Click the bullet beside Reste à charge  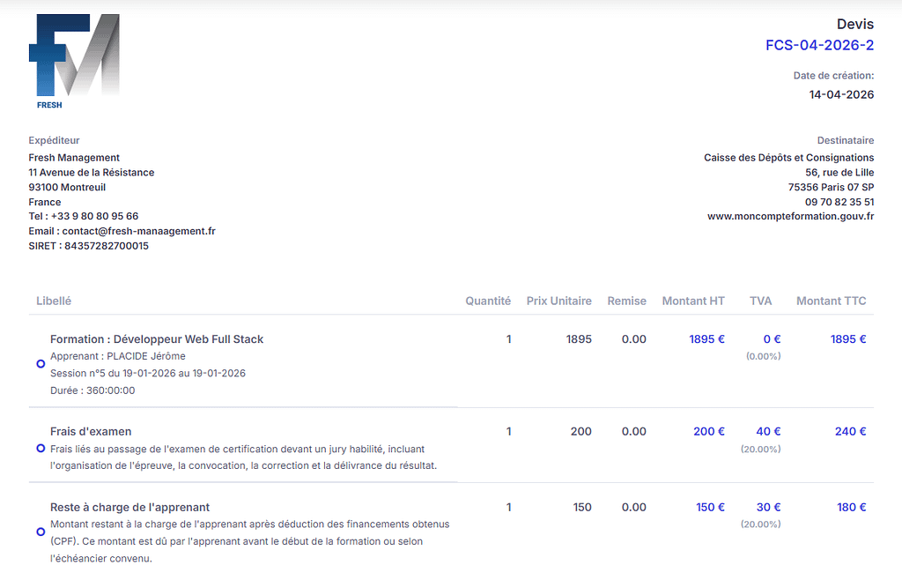[41, 532]
